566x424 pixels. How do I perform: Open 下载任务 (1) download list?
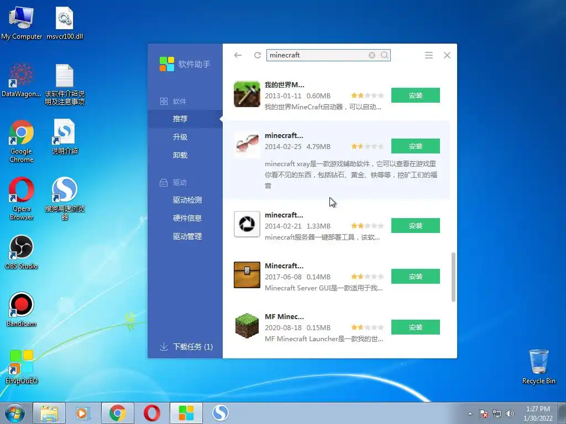186,347
